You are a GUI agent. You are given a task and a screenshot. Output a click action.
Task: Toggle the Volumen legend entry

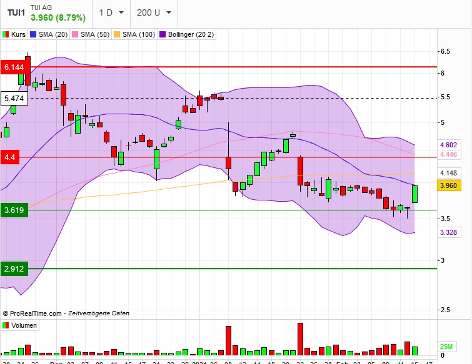20,325
